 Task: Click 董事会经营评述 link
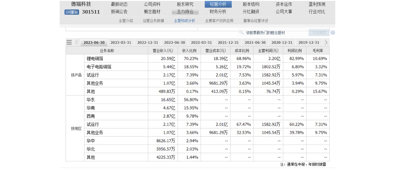pyautogui.click(x=256, y=21)
